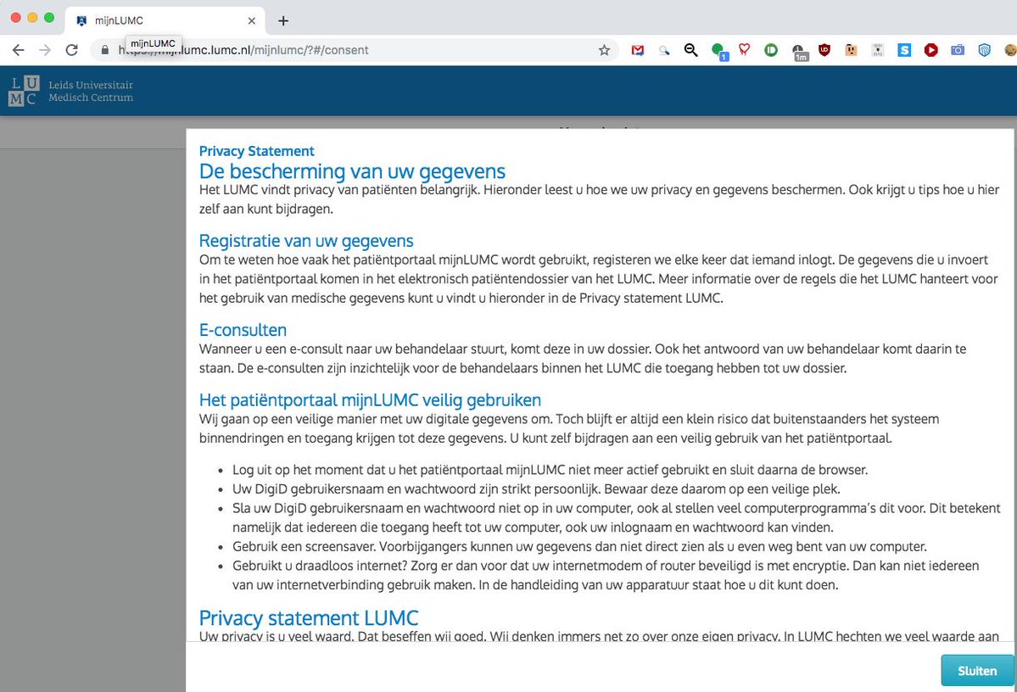Viewport: 1017px width, 692px height.
Task: Reload the page
Action: coord(72,50)
